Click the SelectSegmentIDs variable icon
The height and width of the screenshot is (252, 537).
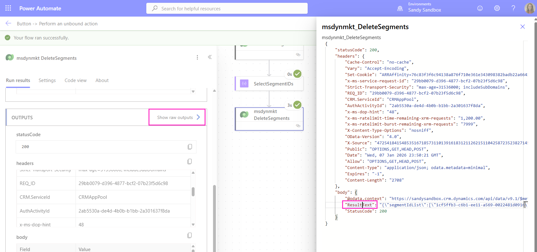(x=244, y=84)
